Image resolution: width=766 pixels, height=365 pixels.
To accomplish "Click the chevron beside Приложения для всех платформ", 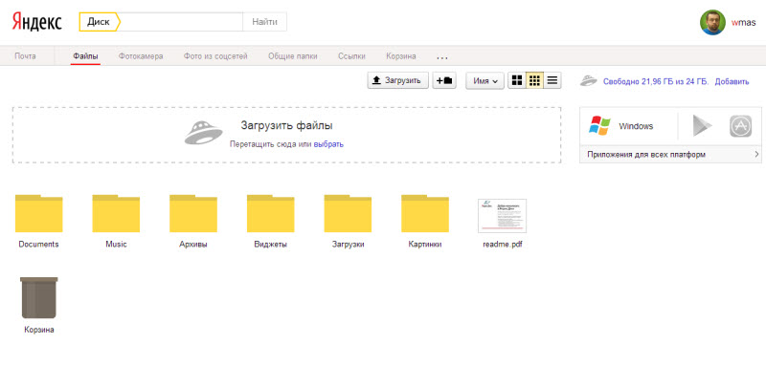I will [756, 155].
